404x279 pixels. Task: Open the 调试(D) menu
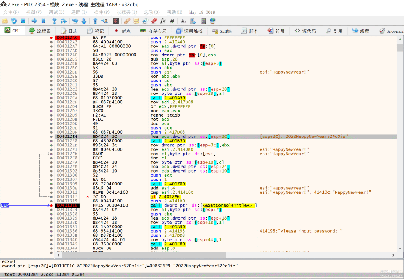point(56,12)
